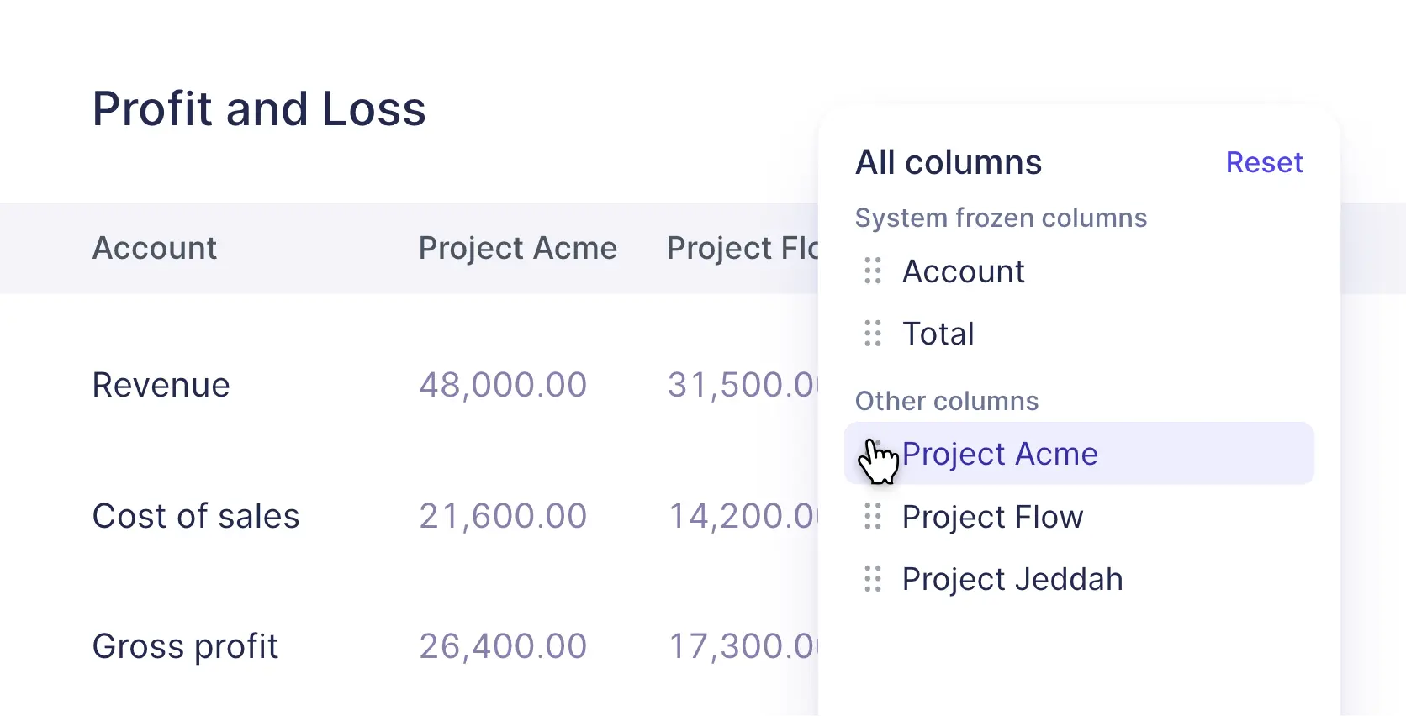Click the Account table column header

click(155, 248)
